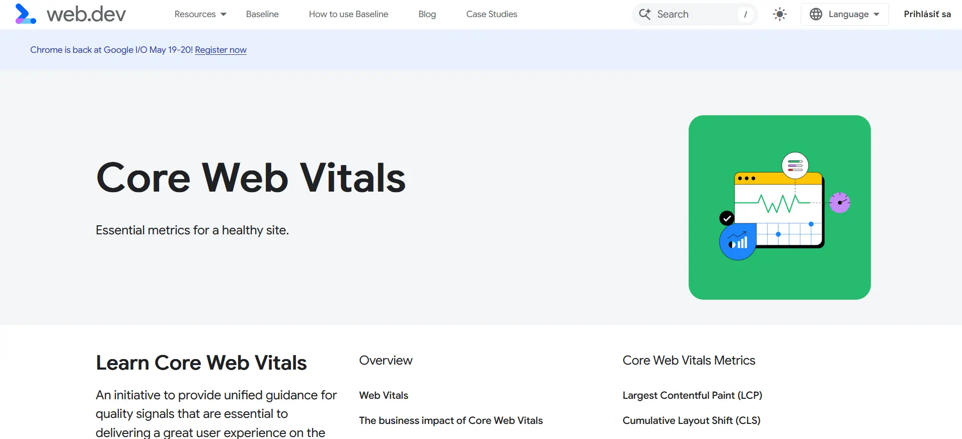
Task: Click the web.dev logo
Action: [x=70, y=14]
